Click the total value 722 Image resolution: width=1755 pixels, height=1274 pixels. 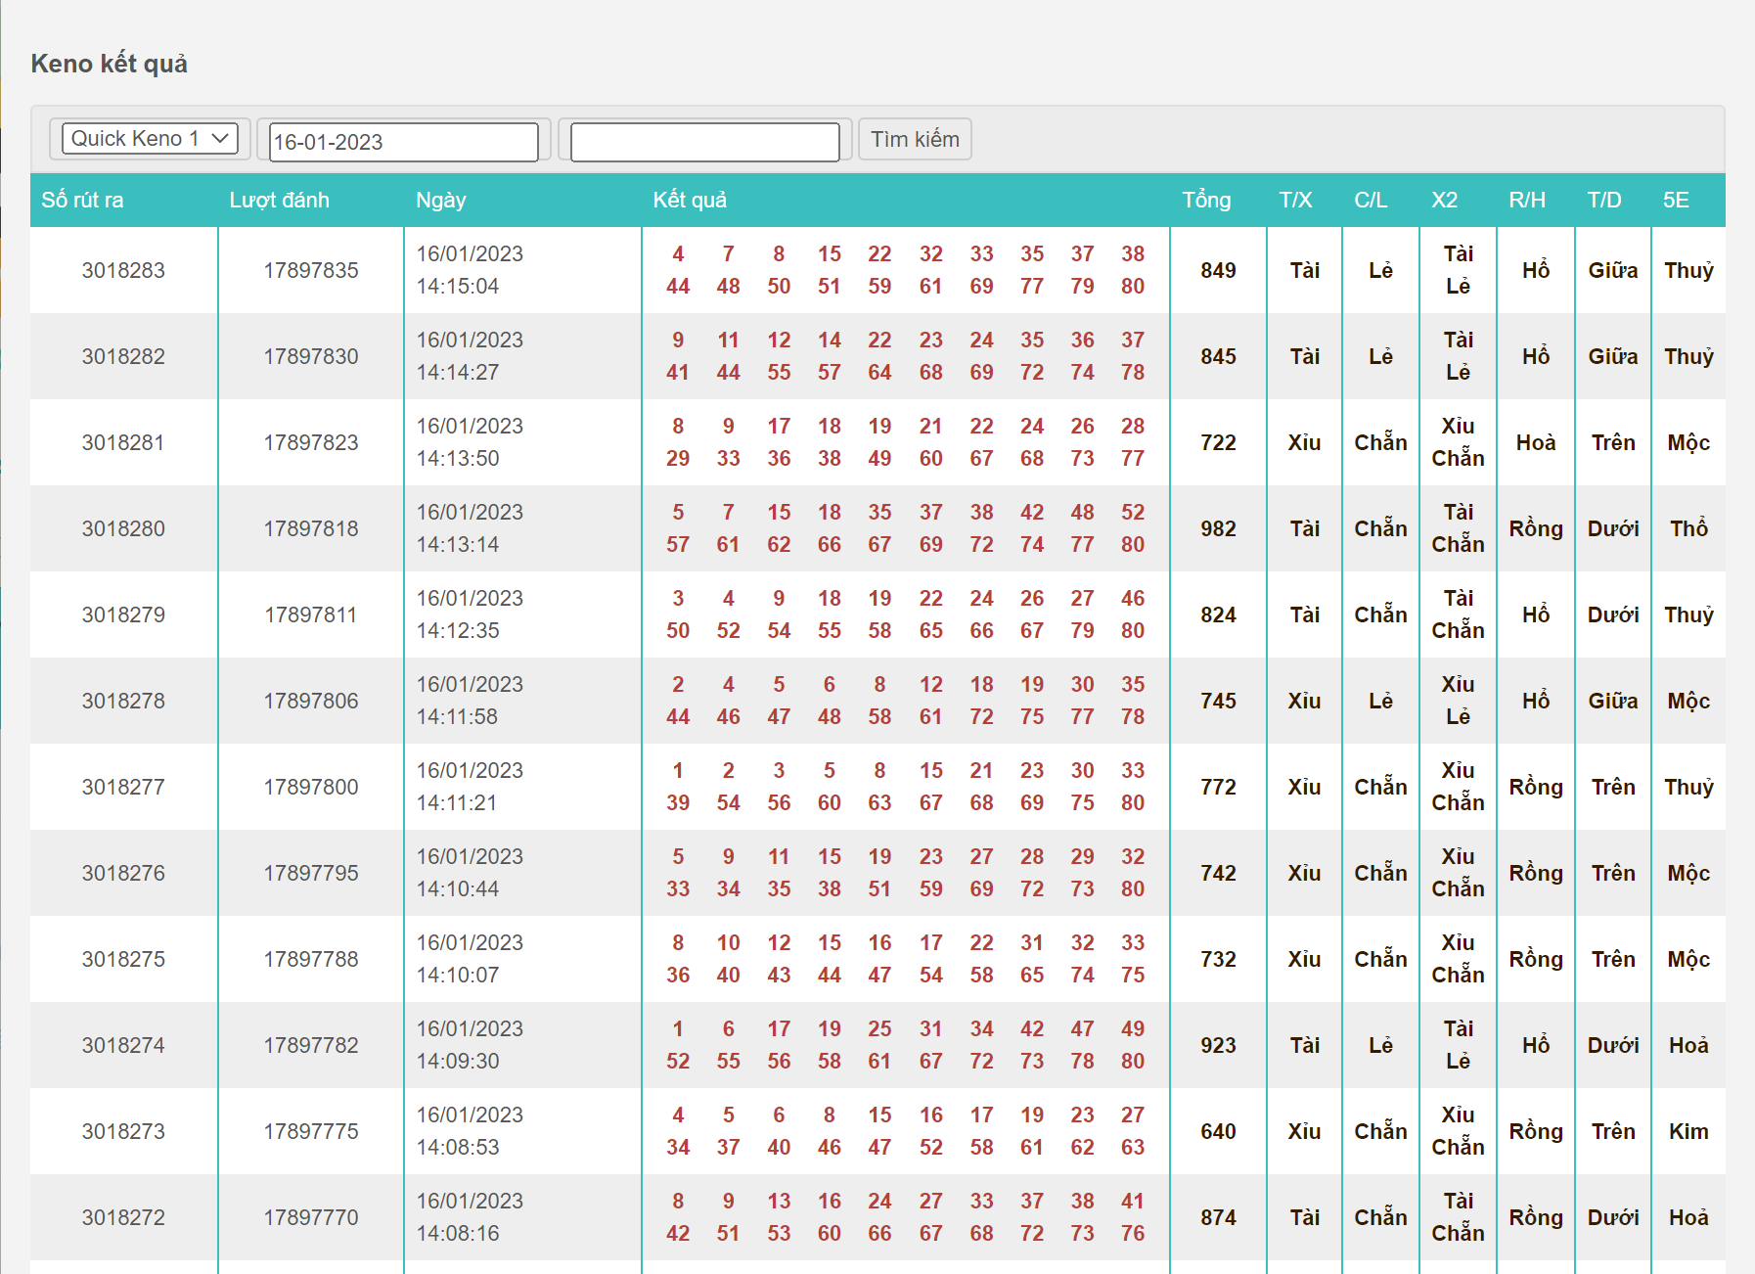pyautogui.click(x=1218, y=442)
